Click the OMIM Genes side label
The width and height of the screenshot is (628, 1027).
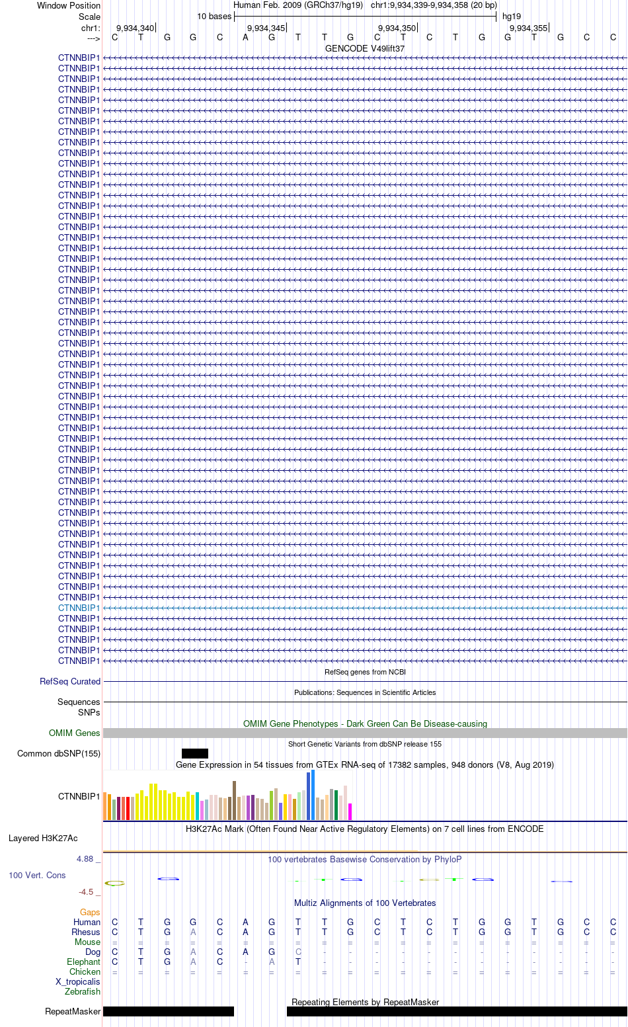pos(74,733)
